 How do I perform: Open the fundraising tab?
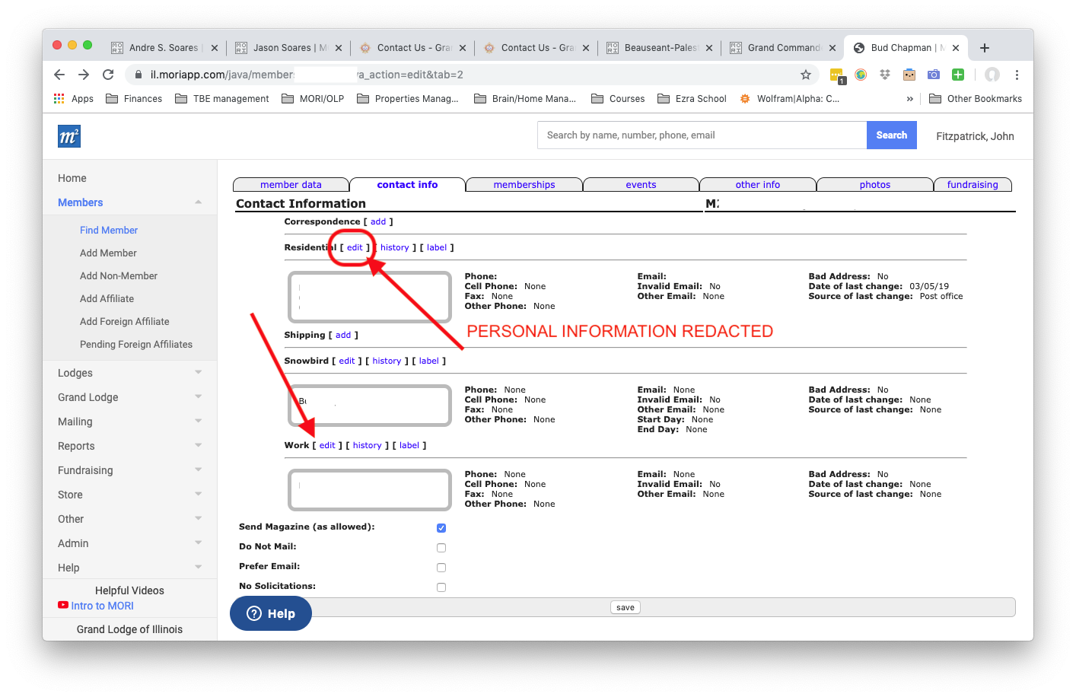[x=972, y=185]
